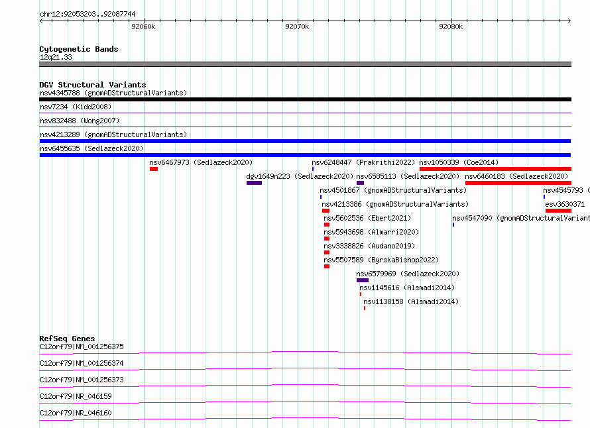
Task: Click the nsv5507589 (ByrskaBishop2022) red block
Action: [x=327, y=266]
